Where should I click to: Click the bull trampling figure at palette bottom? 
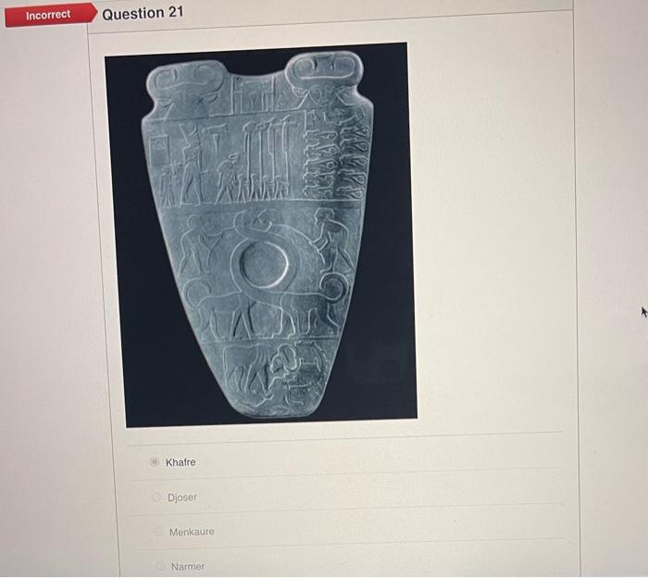(x=275, y=374)
